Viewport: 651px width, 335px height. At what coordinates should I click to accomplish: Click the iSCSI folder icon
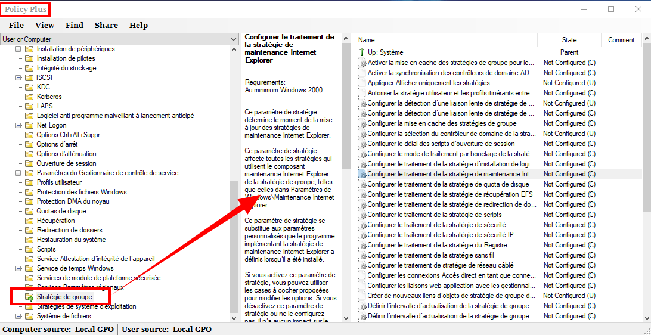tap(29, 77)
